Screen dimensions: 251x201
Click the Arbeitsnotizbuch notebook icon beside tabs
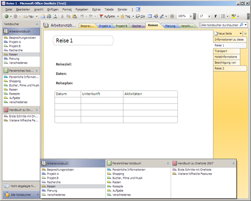coord(46,25)
